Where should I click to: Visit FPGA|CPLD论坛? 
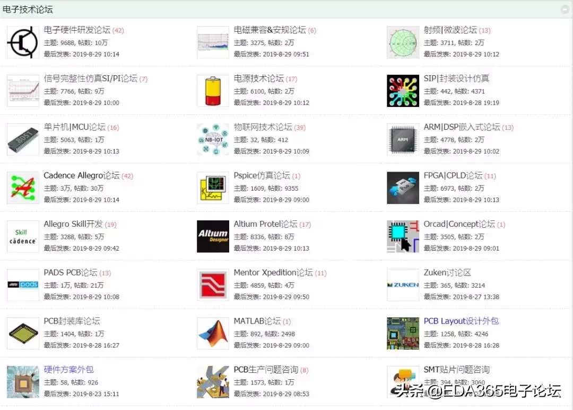(x=453, y=175)
